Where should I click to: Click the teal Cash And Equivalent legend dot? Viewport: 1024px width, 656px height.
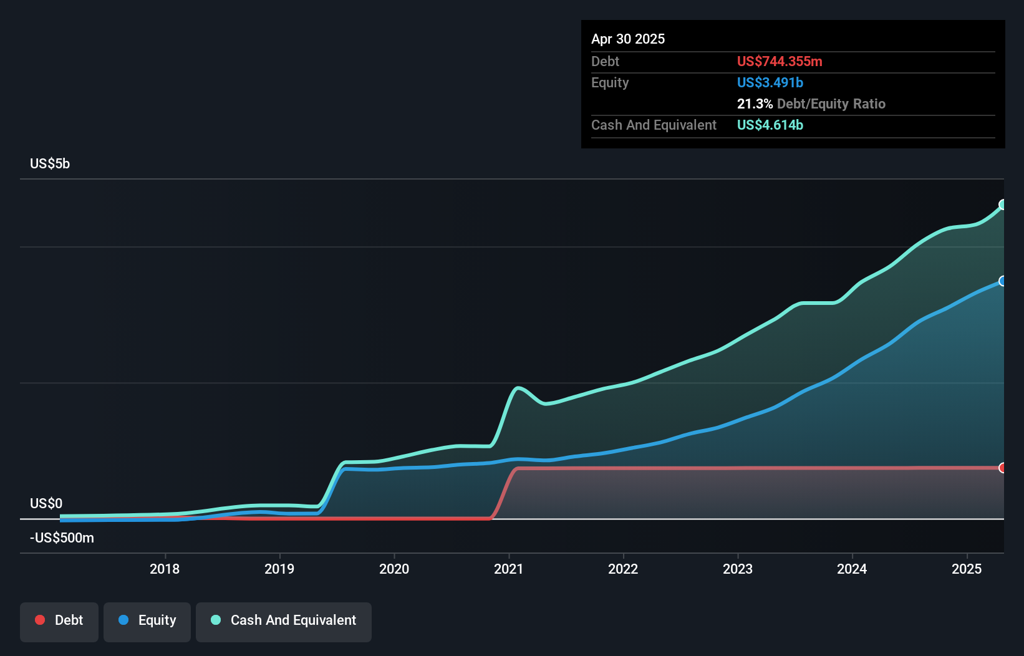tap(216, 620)
